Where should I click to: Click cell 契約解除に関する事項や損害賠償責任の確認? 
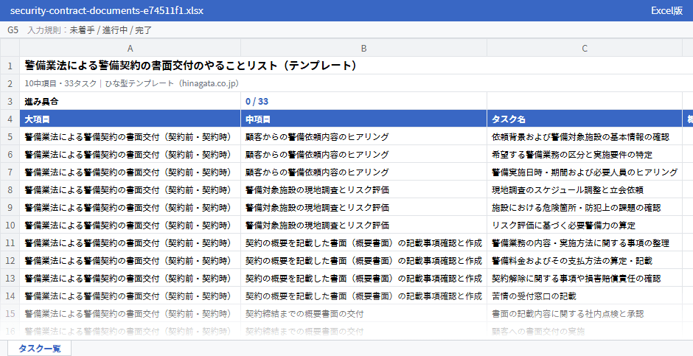tap(585, 279)
